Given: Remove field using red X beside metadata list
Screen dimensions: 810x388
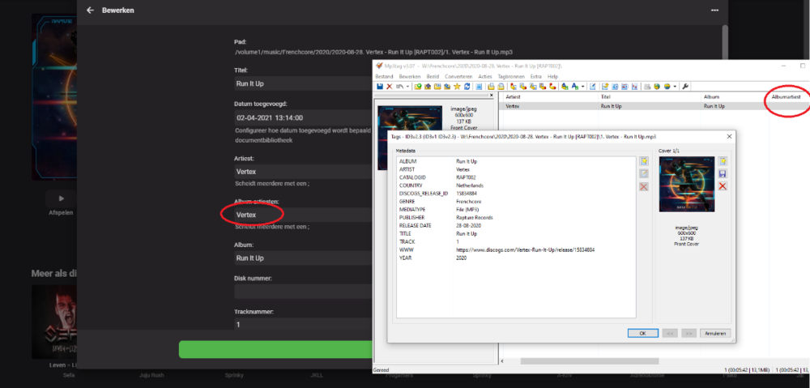Looking at the screenshot, I should pyautogui.click(x=644, y=186).
